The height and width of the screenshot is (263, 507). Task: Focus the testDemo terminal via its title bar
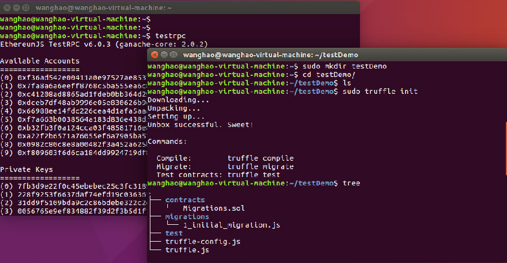(x=269, y=55)
